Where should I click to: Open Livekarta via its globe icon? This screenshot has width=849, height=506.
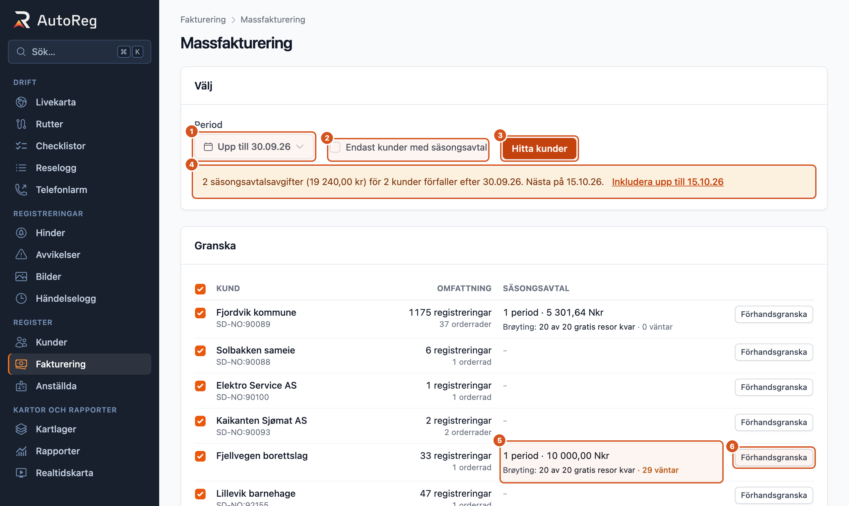point(21,102)
